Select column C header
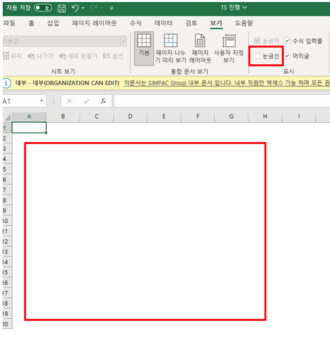Screen dimensions: 330x337 click(96, 117)
